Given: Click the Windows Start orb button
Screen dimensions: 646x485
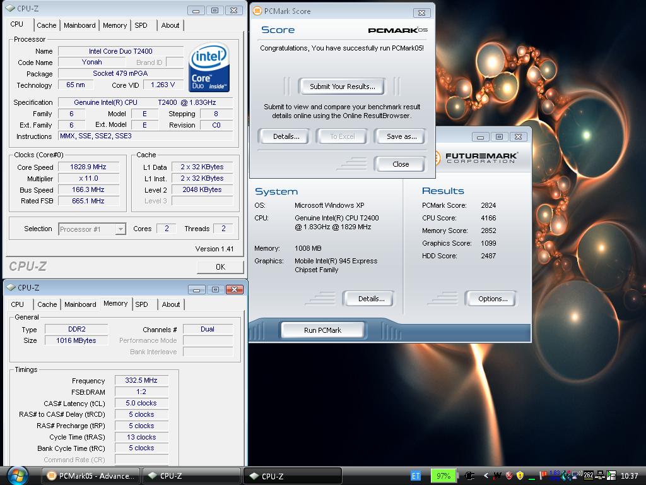Looking at the screenshot, I should point(17,476).
